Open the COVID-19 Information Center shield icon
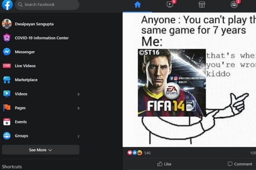This screenshot has height=170, width=256. coord(7,38)
